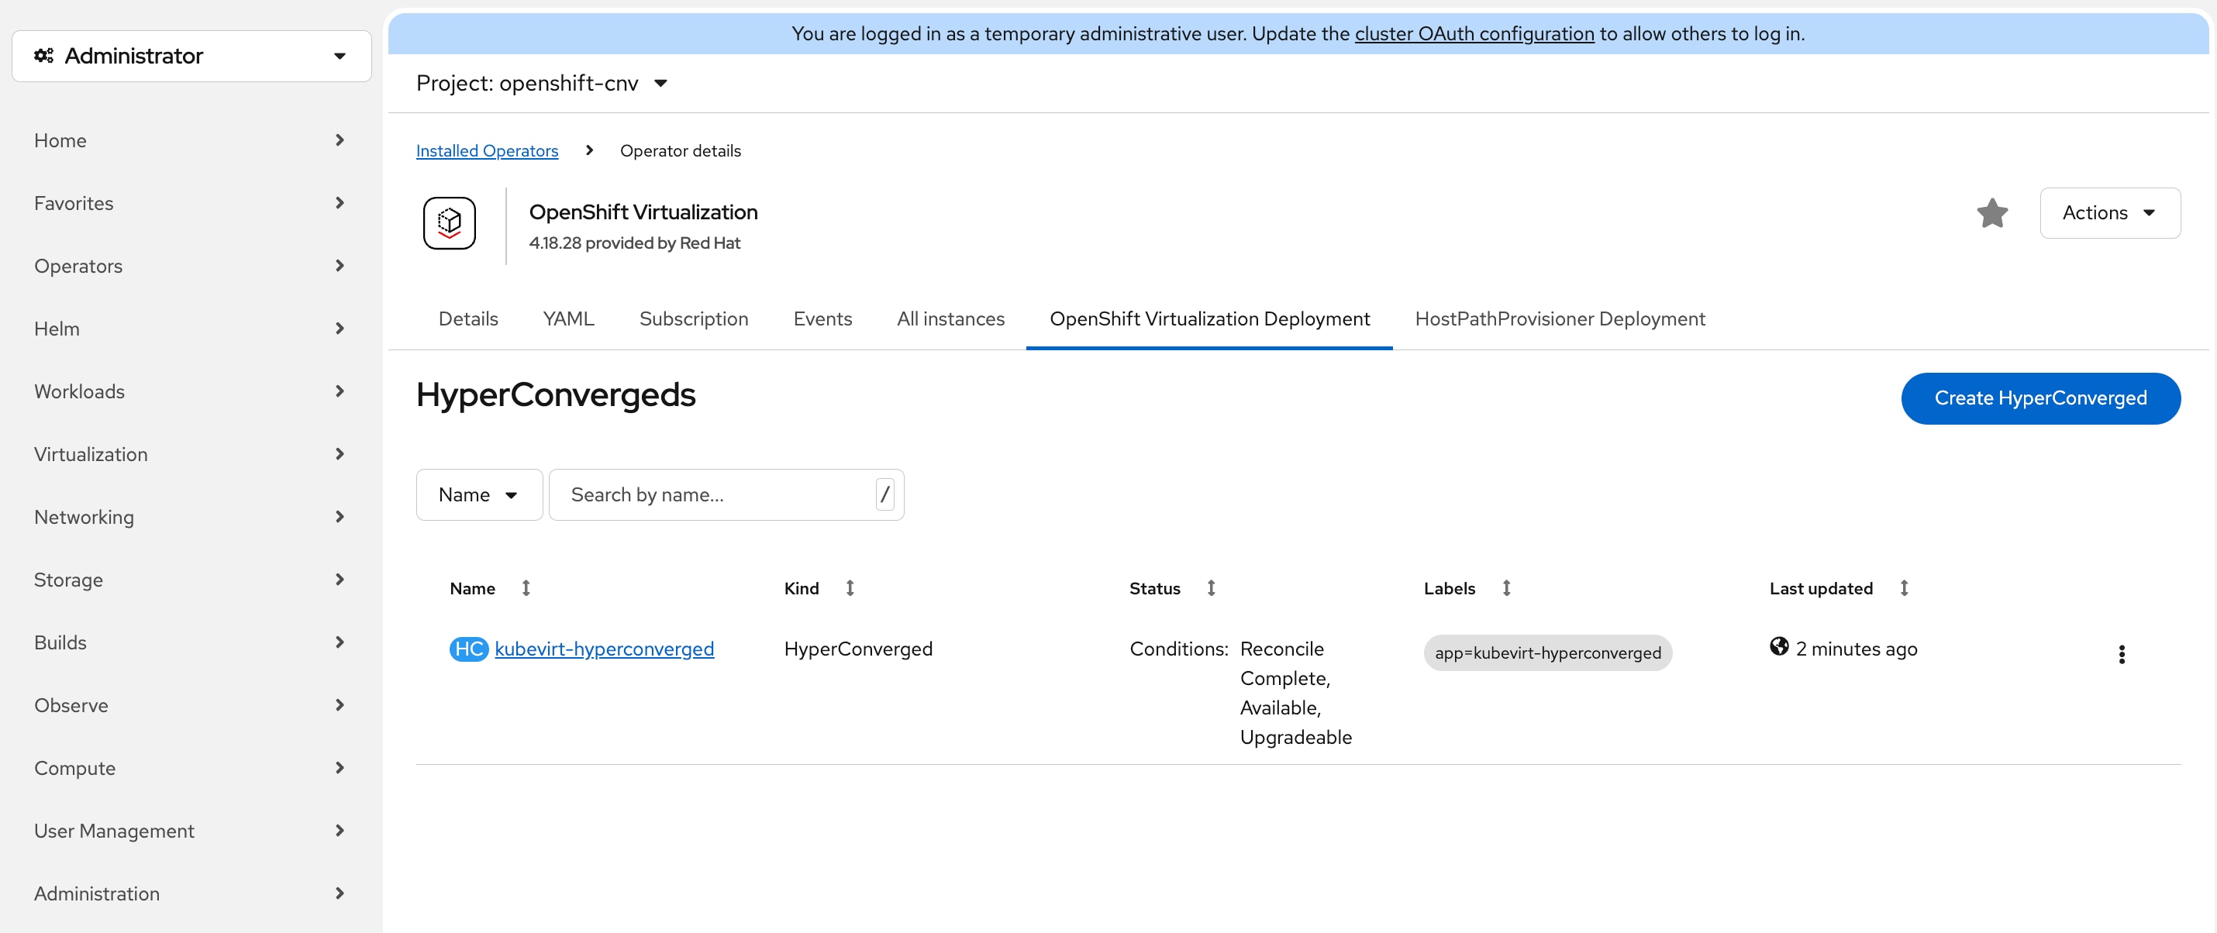Switch to HostPathProvisioner Deployment tab

coord(1560,319)
